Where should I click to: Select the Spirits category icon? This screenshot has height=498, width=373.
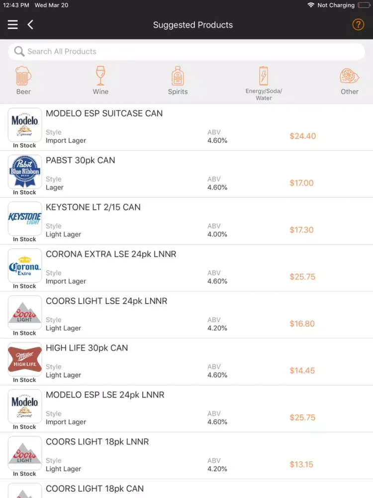[178, 77]
